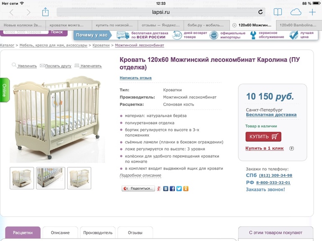The height and width of the screenshot is (241, 322).
Task: Open a new Safari tab
Action: point(312,12)
